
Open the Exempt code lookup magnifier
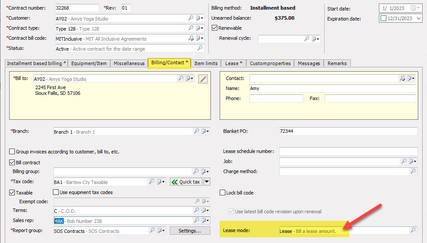[x=197, y=201]
